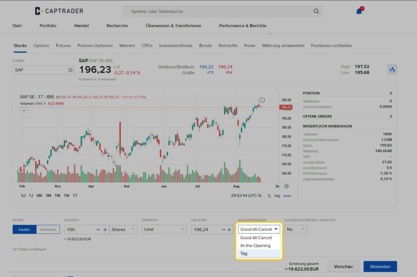Open the notifications bell
The height and width of the screenshot is (277, 417).
click(x=359, y=11)
